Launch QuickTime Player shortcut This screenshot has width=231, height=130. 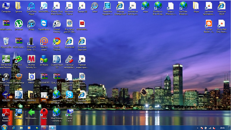point(31,8)
